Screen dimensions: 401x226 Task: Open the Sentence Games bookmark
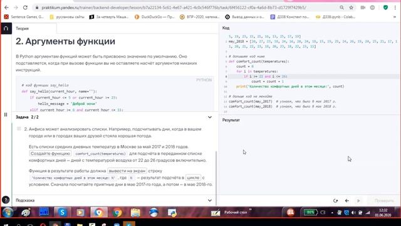(24, 17)
